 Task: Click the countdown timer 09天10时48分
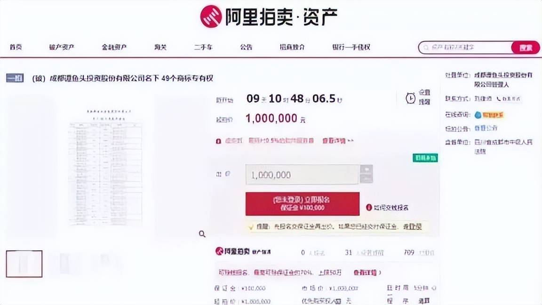[x=294, y=99]
